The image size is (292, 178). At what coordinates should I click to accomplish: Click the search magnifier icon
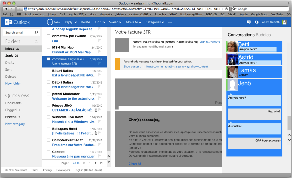pos(36,33)
